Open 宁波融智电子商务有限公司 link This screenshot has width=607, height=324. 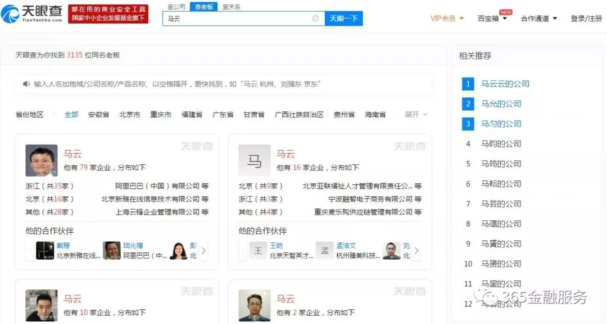click(370, 199)
